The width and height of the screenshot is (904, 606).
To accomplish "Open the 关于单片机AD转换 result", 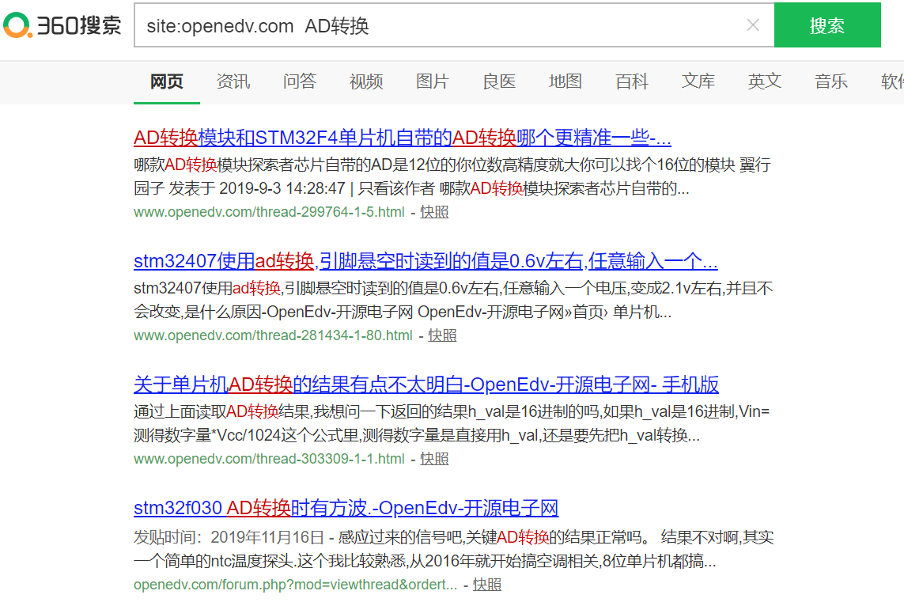I will (425, 384).
